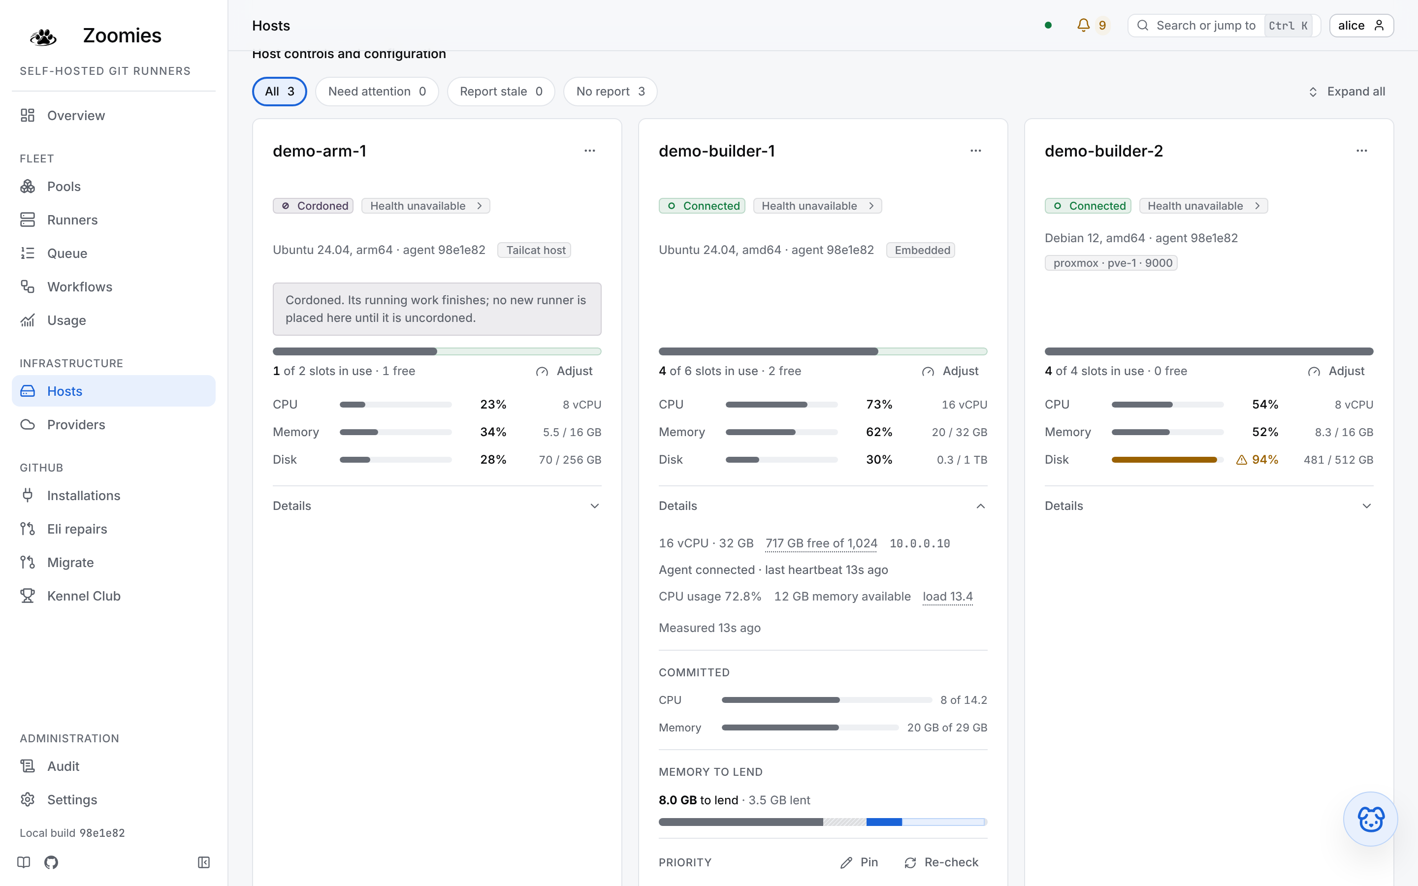The image size is (1418, 886).
Task: Adjust slots on demo-arm-1
Action: 564,371
